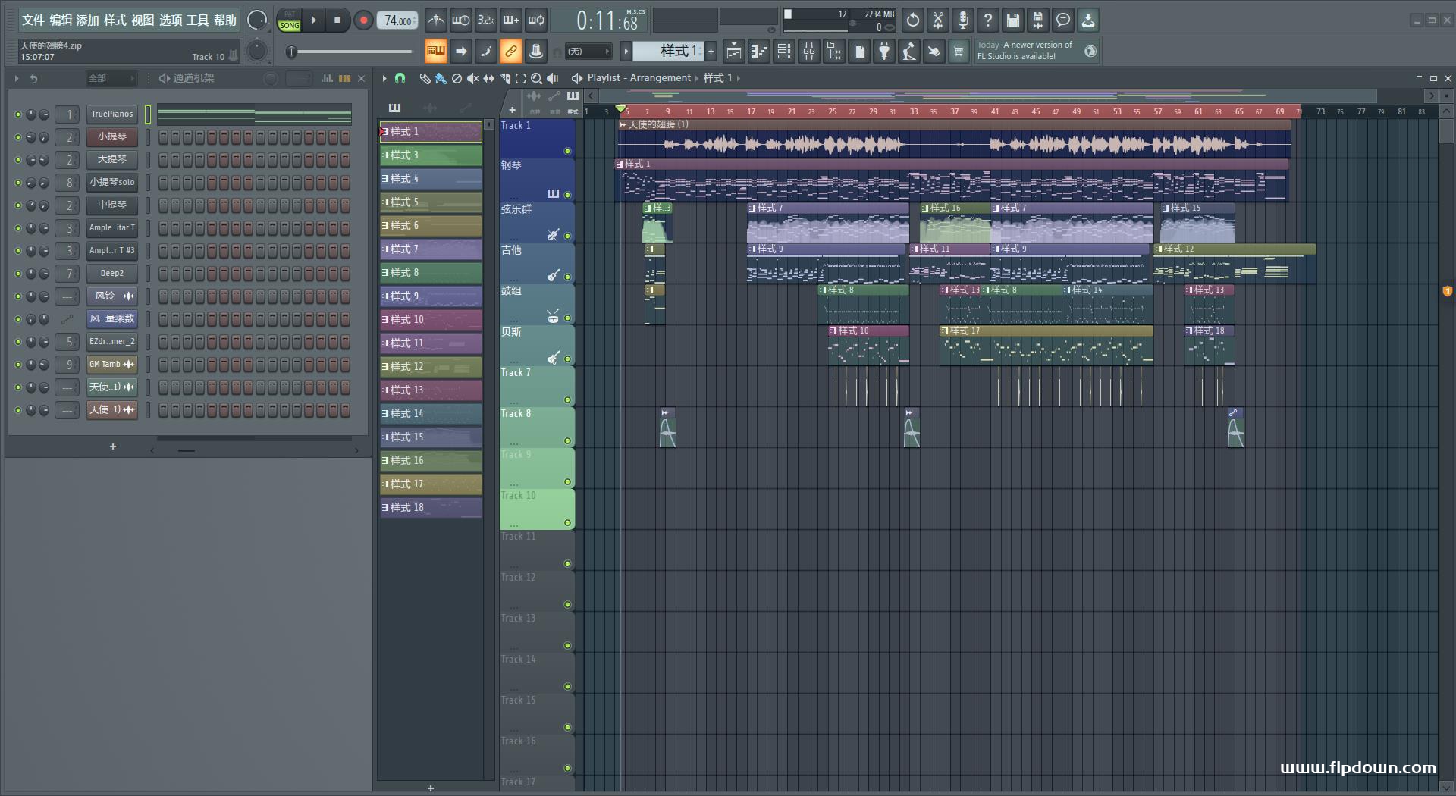Select the playlist Delete tool

tap(457, 78)
